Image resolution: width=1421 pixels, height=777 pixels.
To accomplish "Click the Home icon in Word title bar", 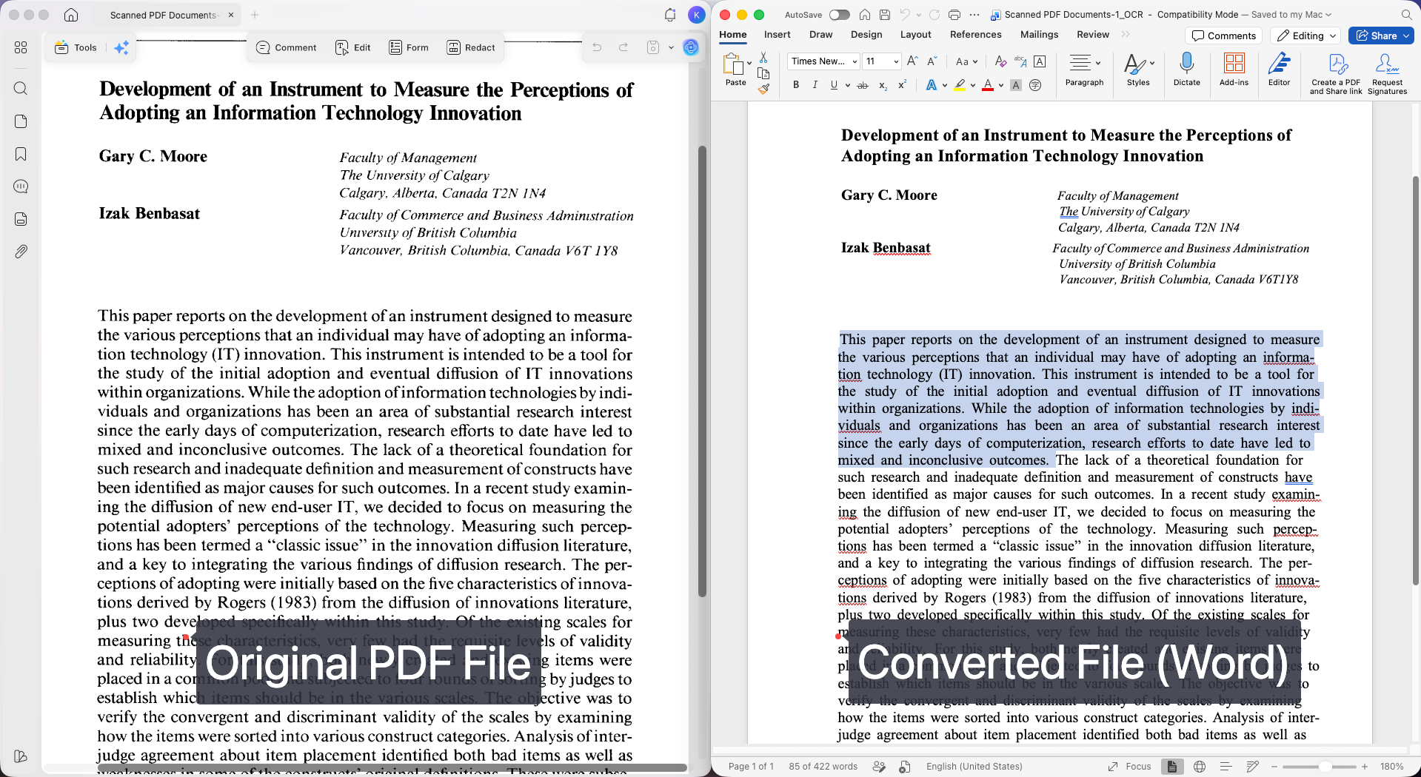I will [864, 15].
